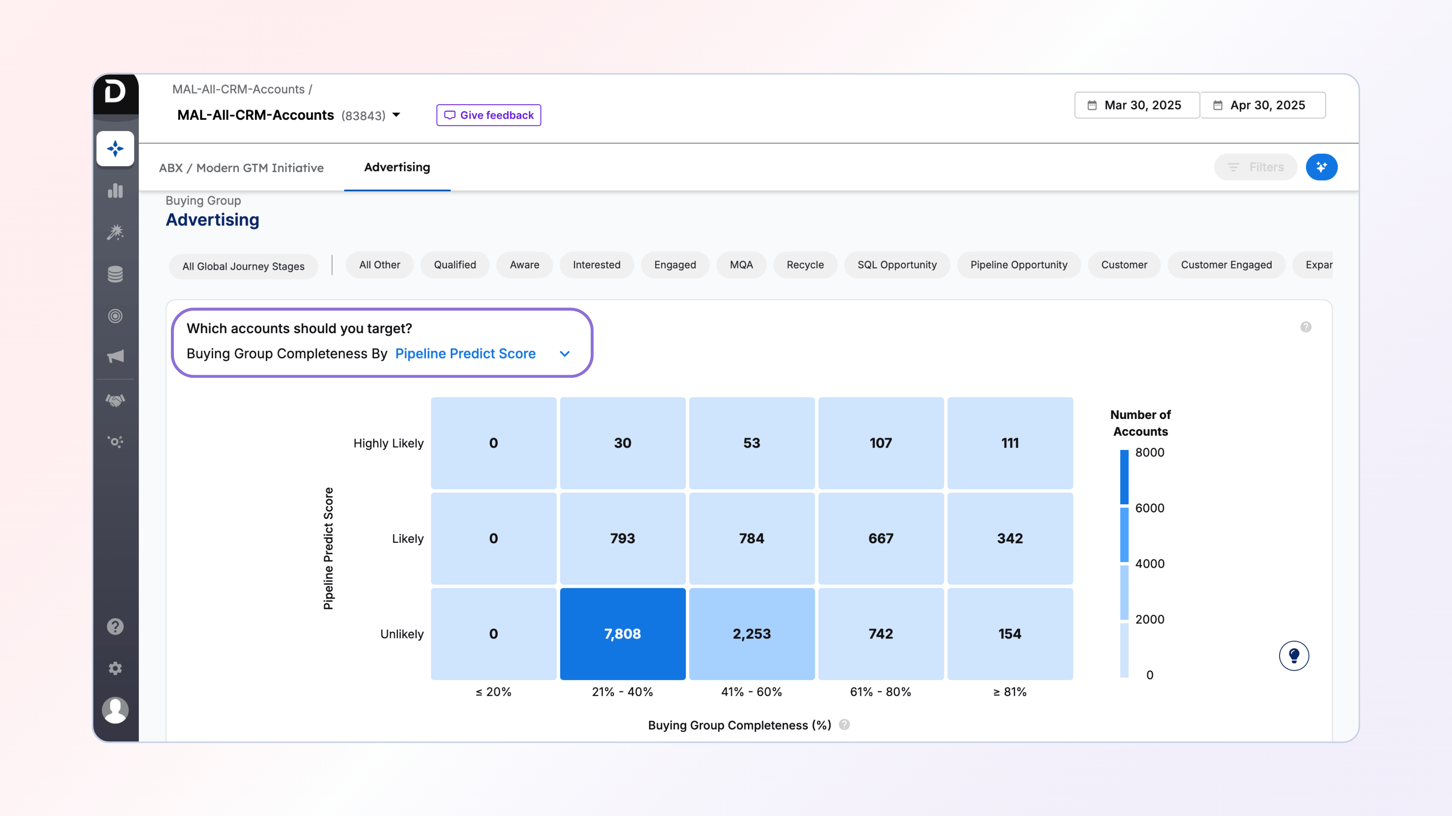Open the magic wand sidebar icon
1452x816 pixels.
point(115,232)
